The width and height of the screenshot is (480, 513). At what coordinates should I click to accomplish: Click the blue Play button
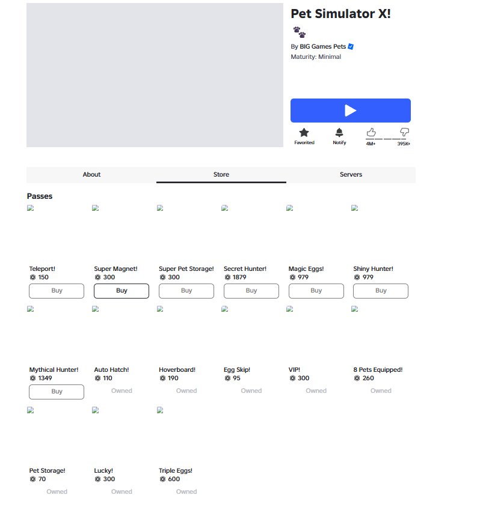(351, 111)
